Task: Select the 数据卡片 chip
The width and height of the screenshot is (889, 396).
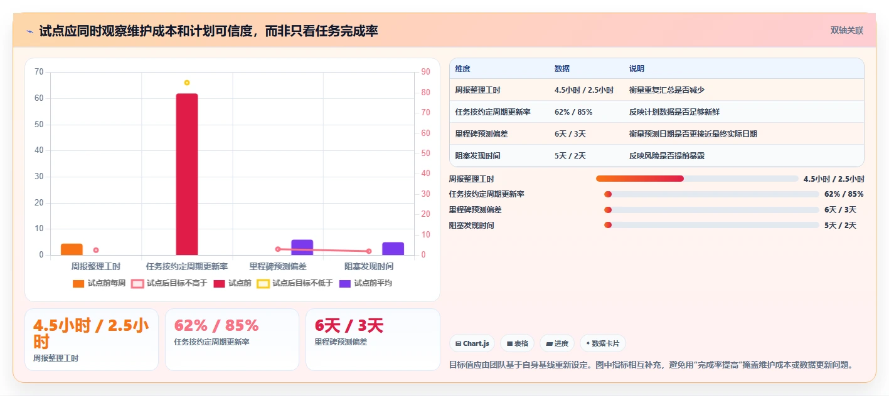Action: pos(602,343)
